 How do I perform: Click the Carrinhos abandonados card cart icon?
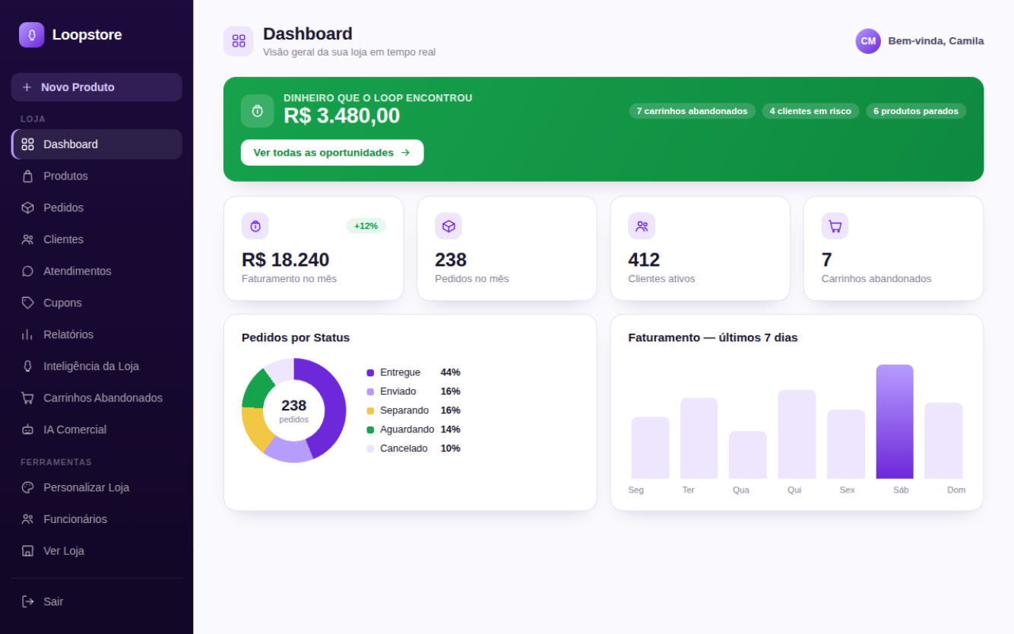pos(835,226)
